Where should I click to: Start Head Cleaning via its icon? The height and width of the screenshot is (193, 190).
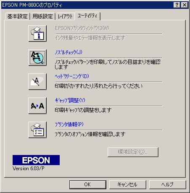tap(37, 82)
